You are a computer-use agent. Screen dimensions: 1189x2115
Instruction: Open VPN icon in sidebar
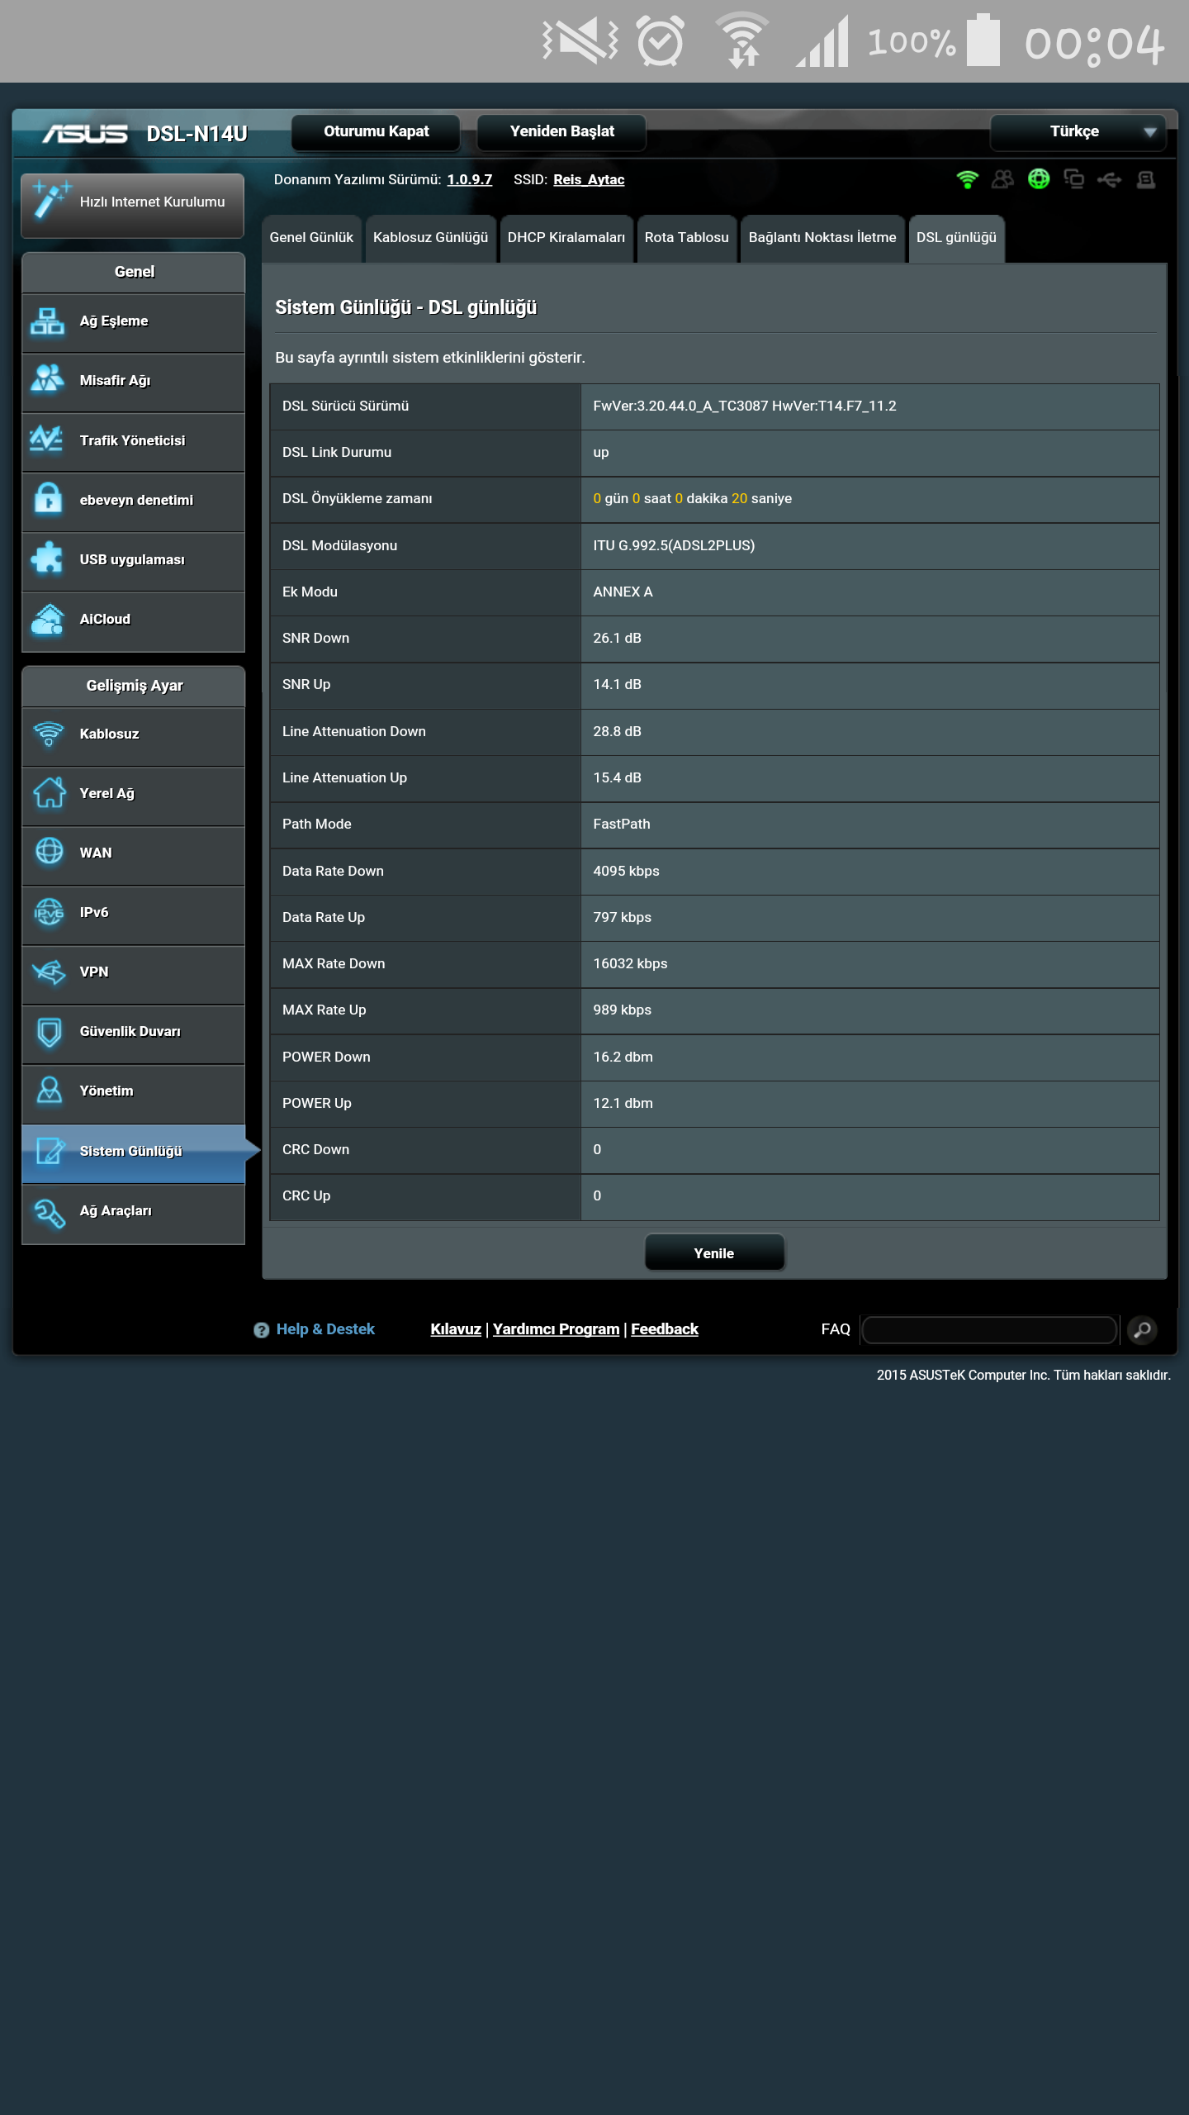pyautogui.click(x=49, y=972)
